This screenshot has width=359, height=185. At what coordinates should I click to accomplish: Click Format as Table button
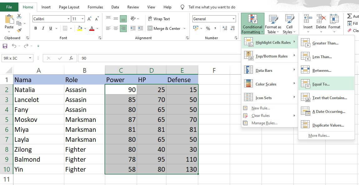click(273, 24)
